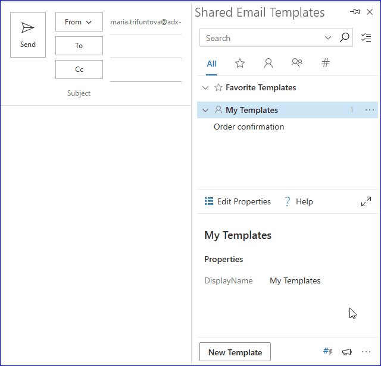This screenshot has height=366, width=381.
Task: Close the Shared Email Templates pane
Action: (370, 12)
